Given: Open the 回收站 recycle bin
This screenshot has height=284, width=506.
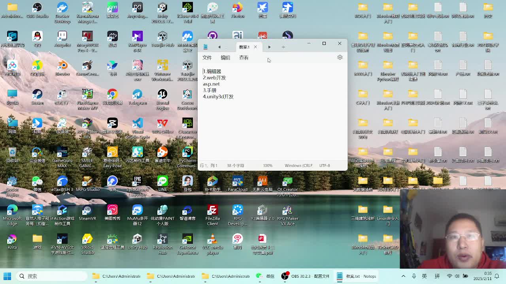Looking at the screenshot, I should click(12, 155).
